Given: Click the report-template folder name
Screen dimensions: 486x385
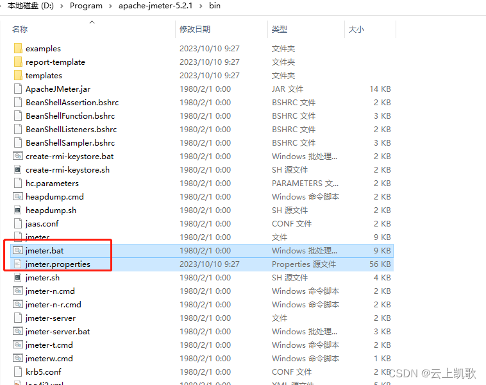Looking at the screenshot, I should click(x=55, y=62).
